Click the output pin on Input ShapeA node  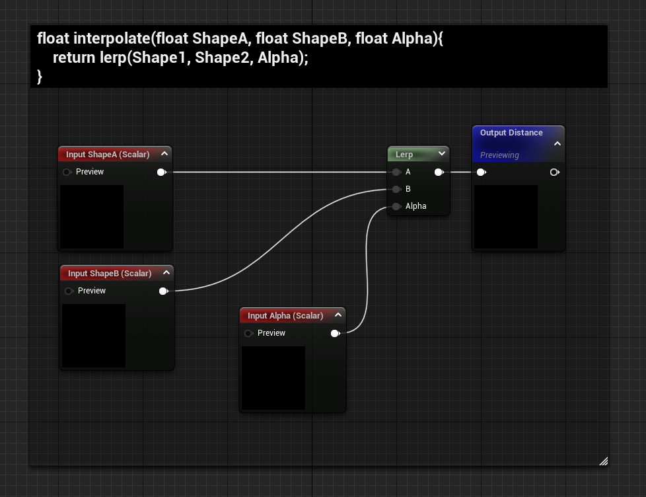tap(162, 172)
